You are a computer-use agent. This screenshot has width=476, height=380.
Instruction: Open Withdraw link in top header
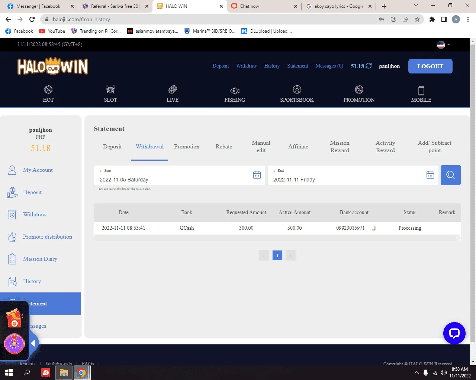pyautogui.click(x=247, y=66)
